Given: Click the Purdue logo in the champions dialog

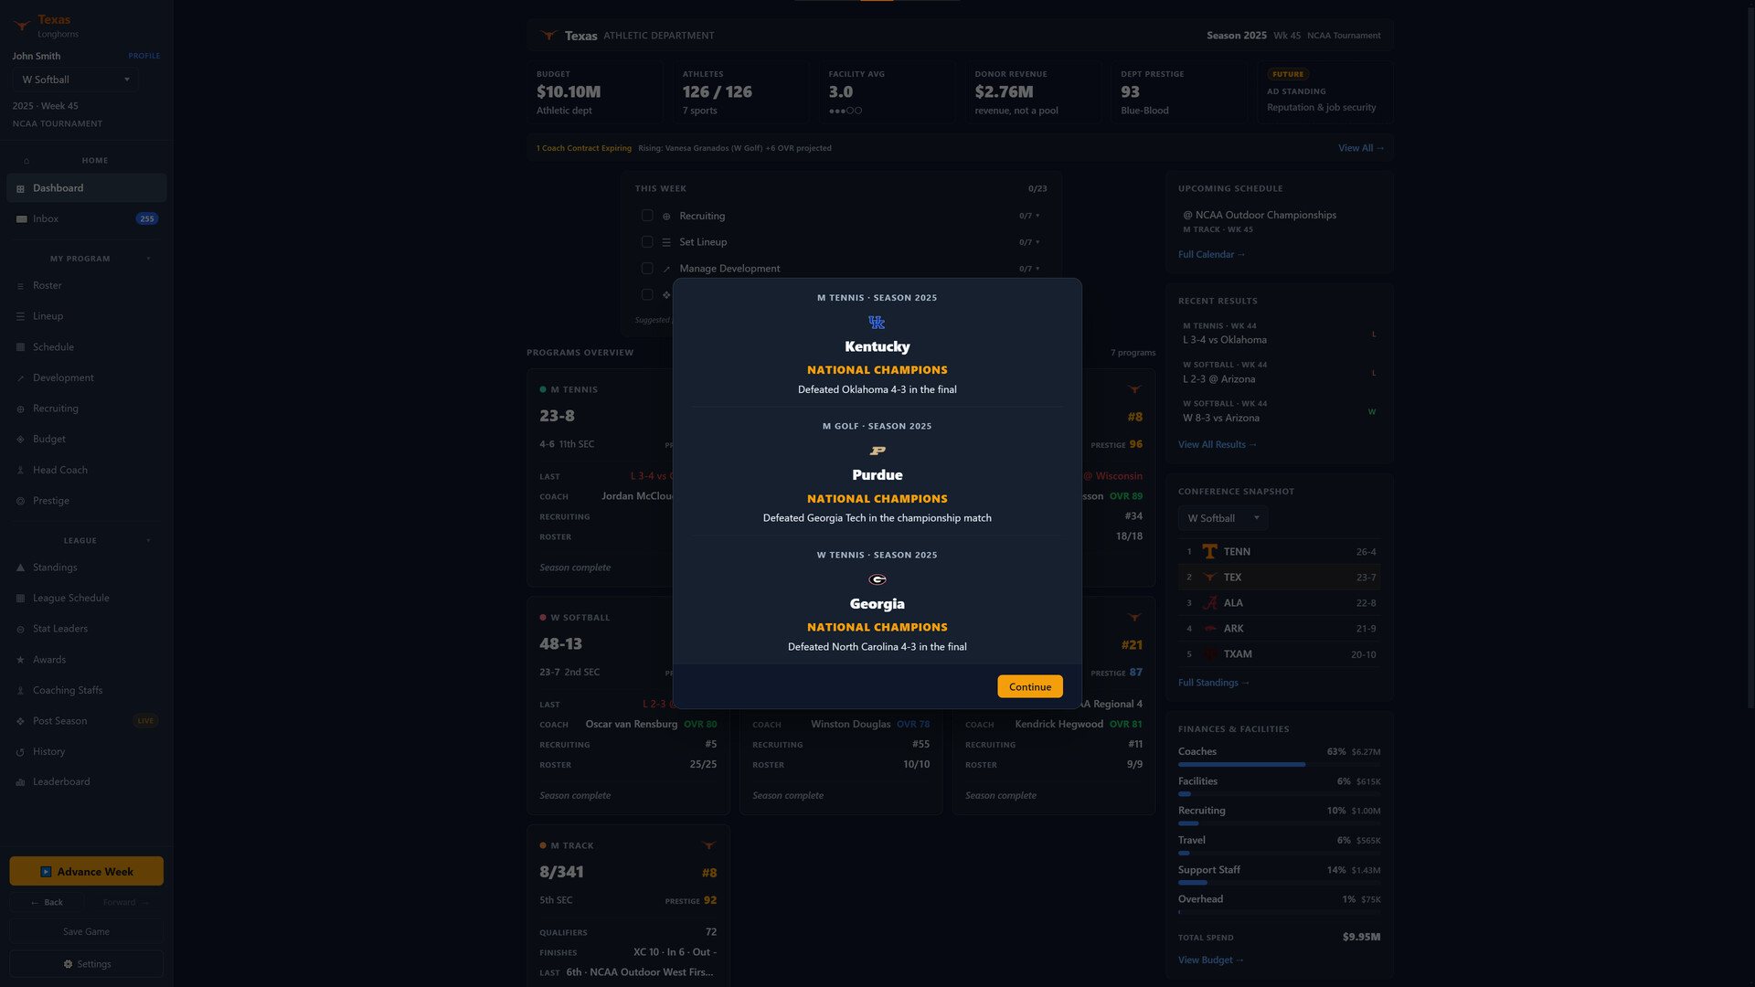Looking at the screenshot, I should 877,451.
